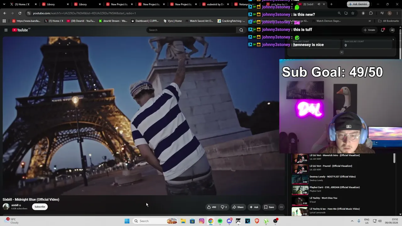Image resolution: width=402 pixels, height=226 pixels.
Task: Open the Windows Start menu
Action: pyautogui.click(x=127, y=221)
